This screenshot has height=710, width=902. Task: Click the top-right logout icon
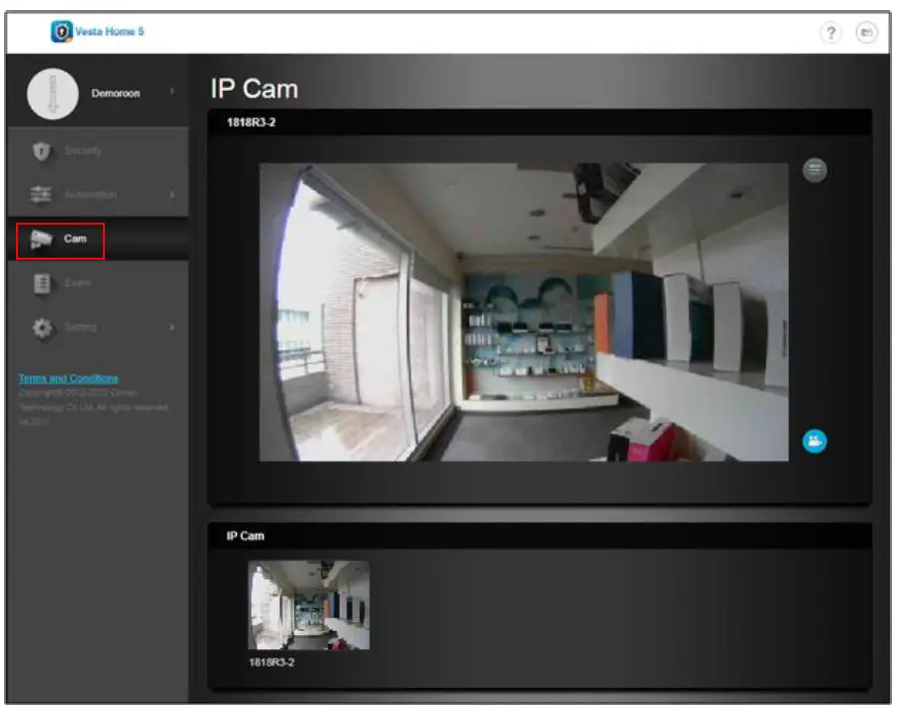tap(866, 33)
